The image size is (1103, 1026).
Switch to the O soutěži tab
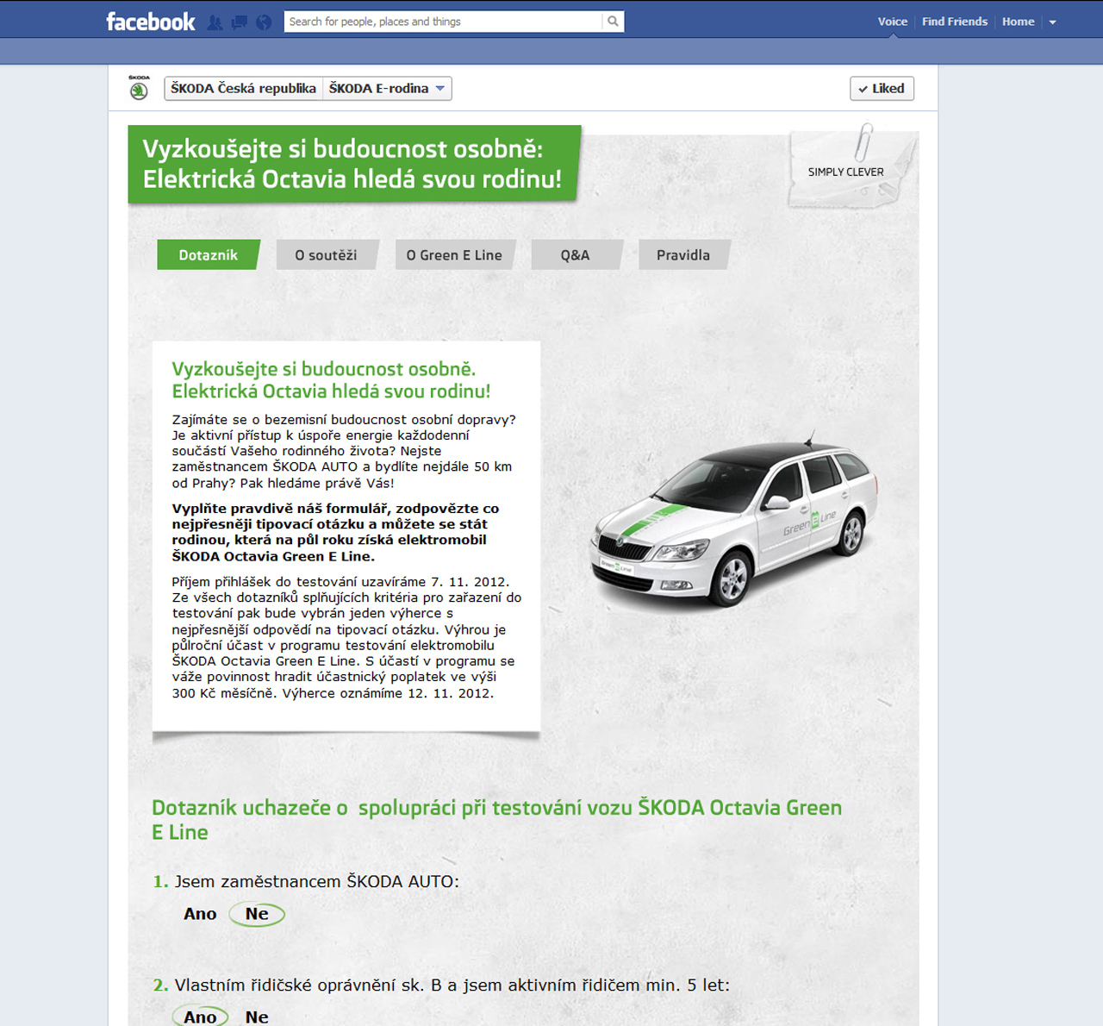coord(327,254)
